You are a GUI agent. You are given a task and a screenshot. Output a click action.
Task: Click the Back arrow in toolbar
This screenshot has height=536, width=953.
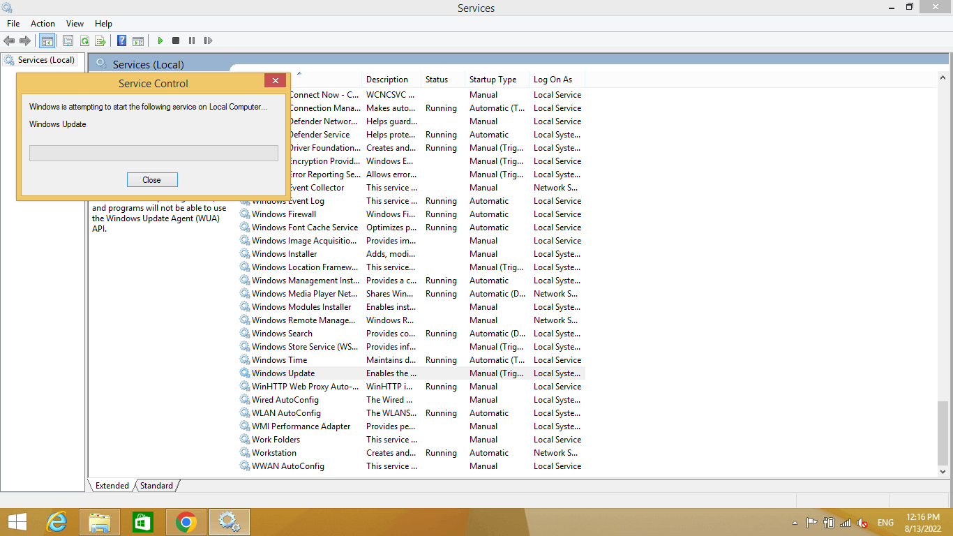[x=9, y=41]
